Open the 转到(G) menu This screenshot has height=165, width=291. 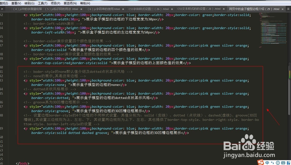tap(29, 3)
